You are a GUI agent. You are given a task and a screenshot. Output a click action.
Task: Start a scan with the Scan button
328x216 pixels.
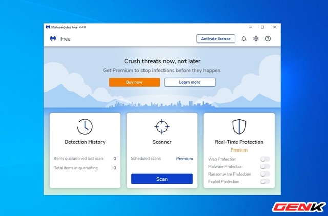(162, 179)
